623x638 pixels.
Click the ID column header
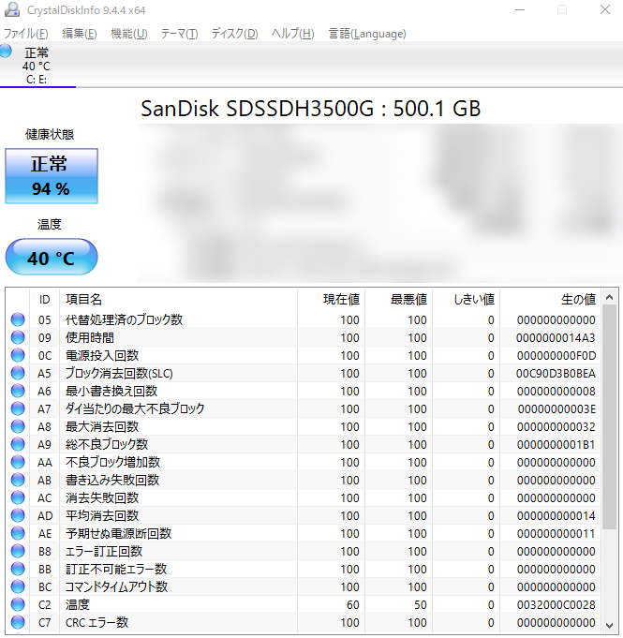pos(44,300)
